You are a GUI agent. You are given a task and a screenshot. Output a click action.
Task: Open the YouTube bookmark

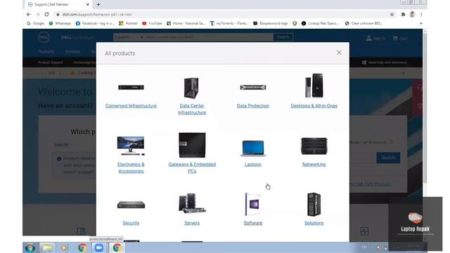(x=152, y=23)
